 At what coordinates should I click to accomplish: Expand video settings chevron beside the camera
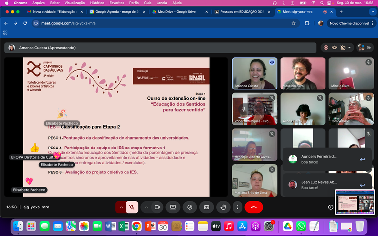coord(147,207)
